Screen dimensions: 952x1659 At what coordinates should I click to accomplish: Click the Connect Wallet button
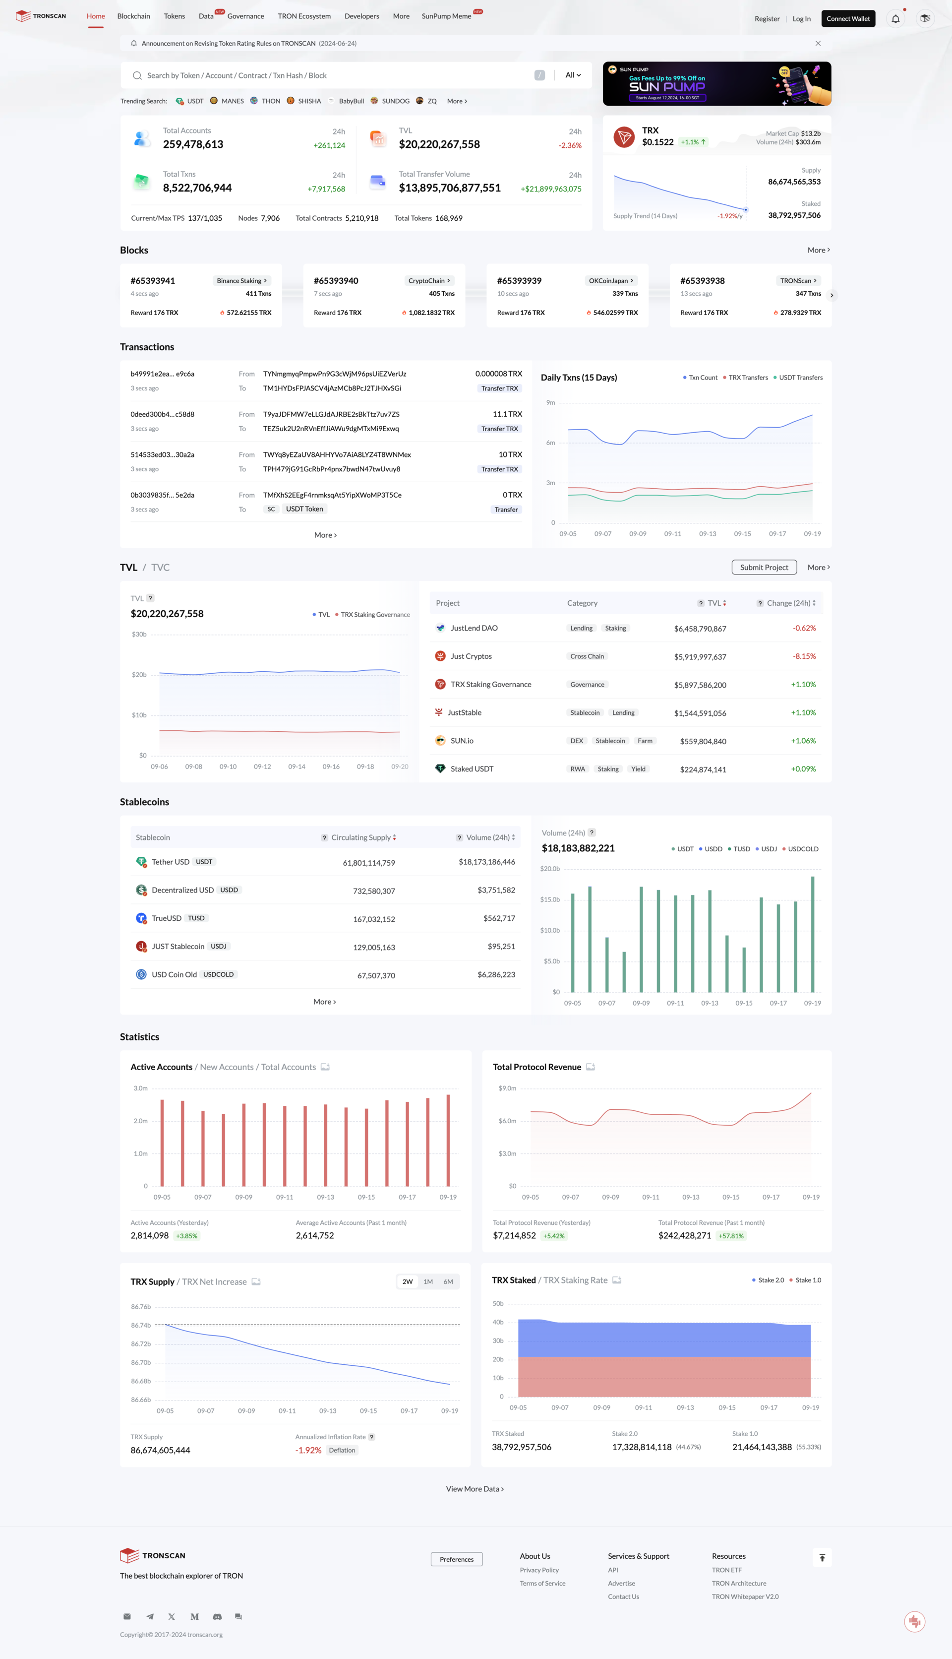pyautogui.click(x=848, y=18)
